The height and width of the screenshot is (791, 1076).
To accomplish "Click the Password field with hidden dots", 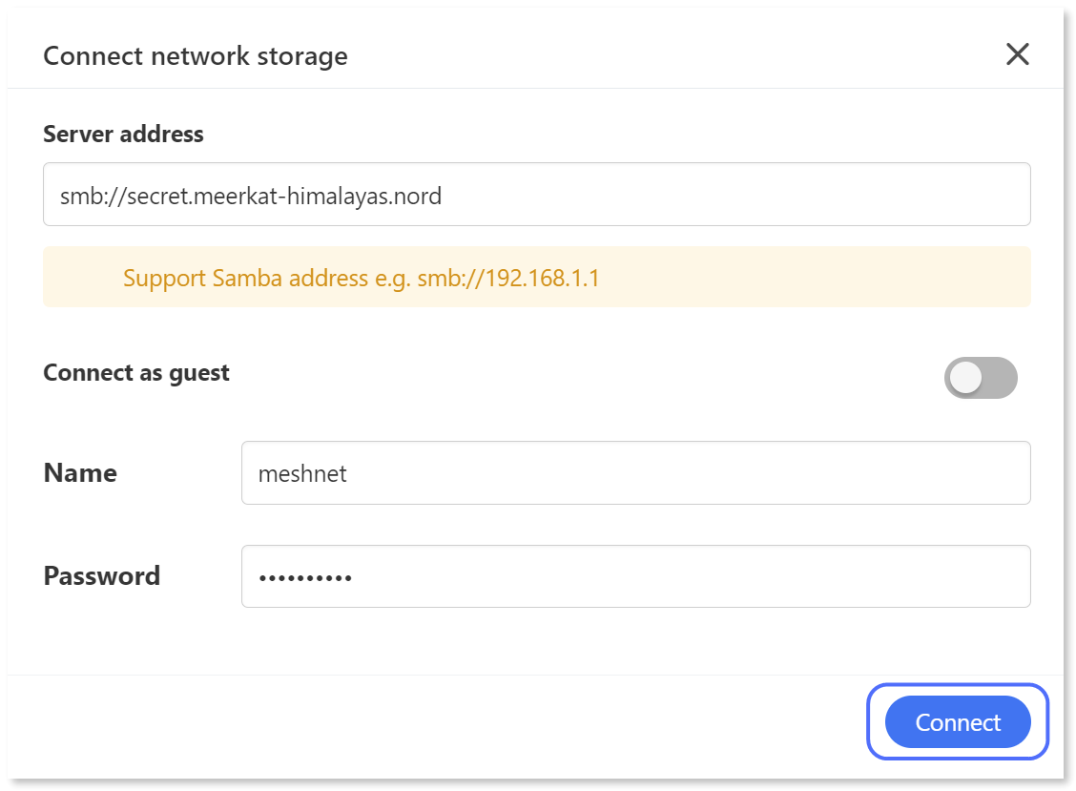I will [635, 575].
